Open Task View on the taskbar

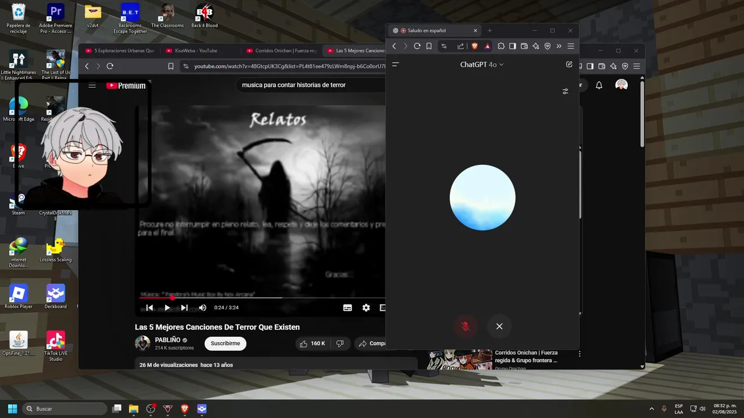coord(117,409)
